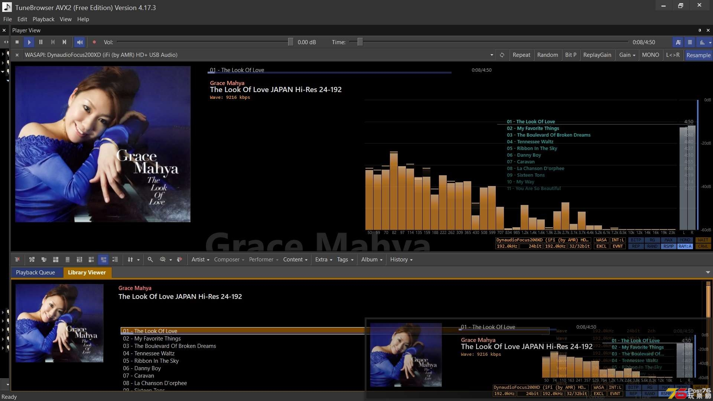This screenshot has height=401, width=713.
Task: Click the list layout icon in player toolbar
Action: [690, 42]
